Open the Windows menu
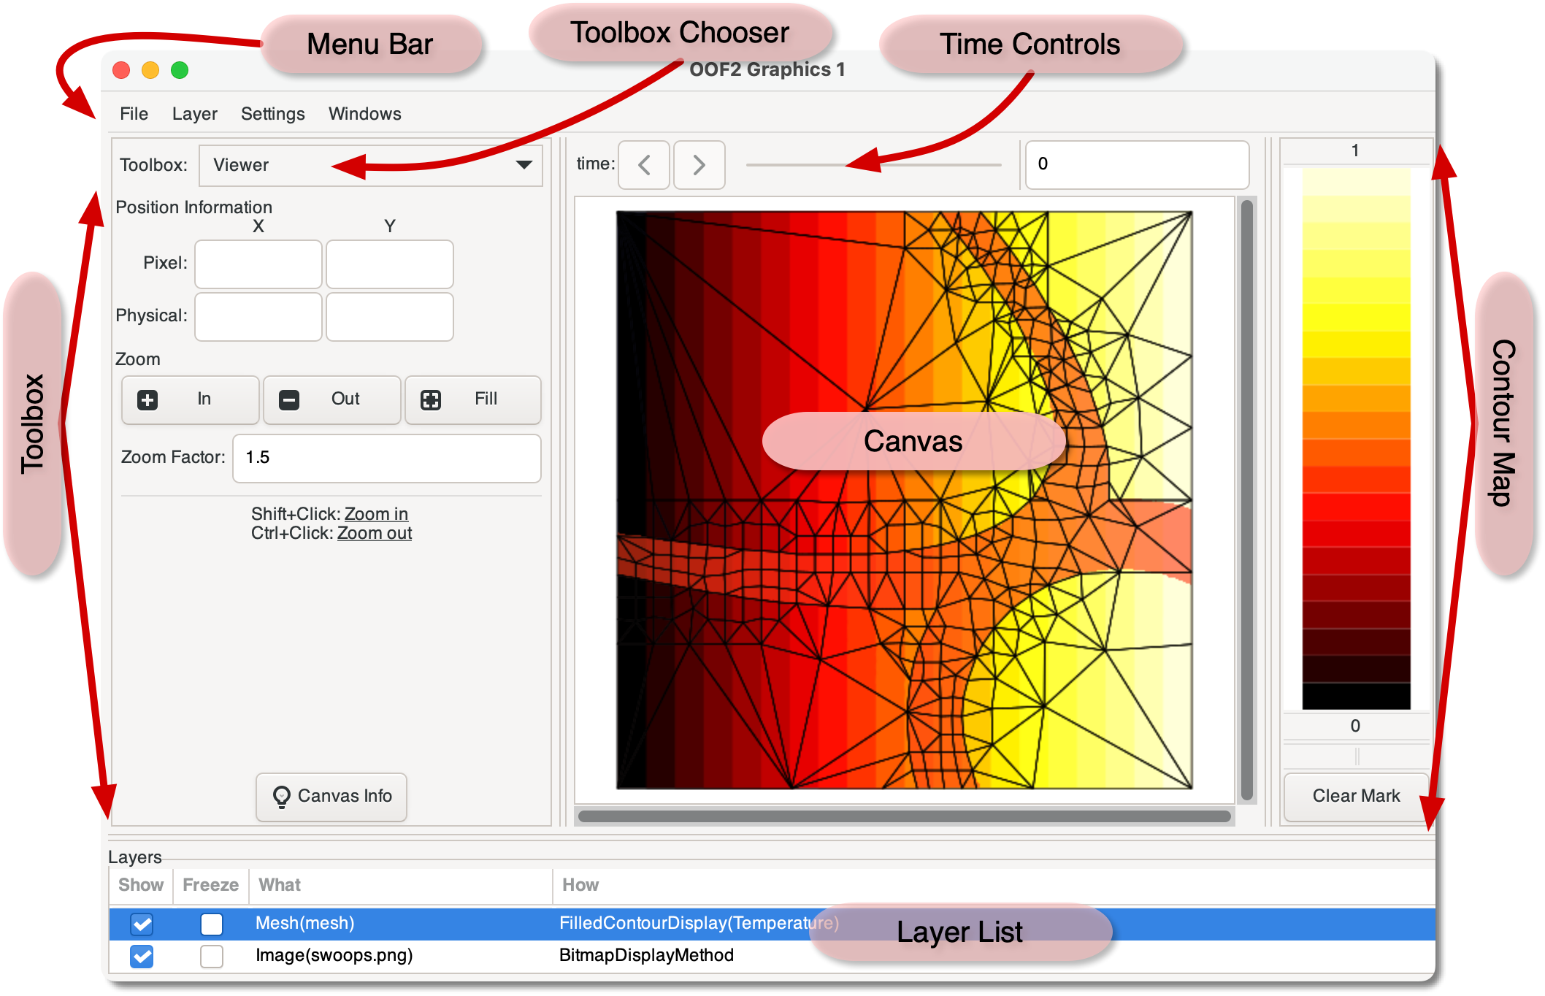The image size is (1545, 996). coord(364,114)
